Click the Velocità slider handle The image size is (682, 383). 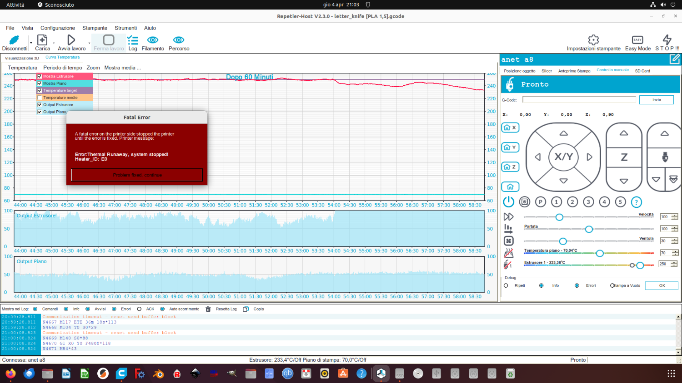pyautogui.click(x=559, y=217)
